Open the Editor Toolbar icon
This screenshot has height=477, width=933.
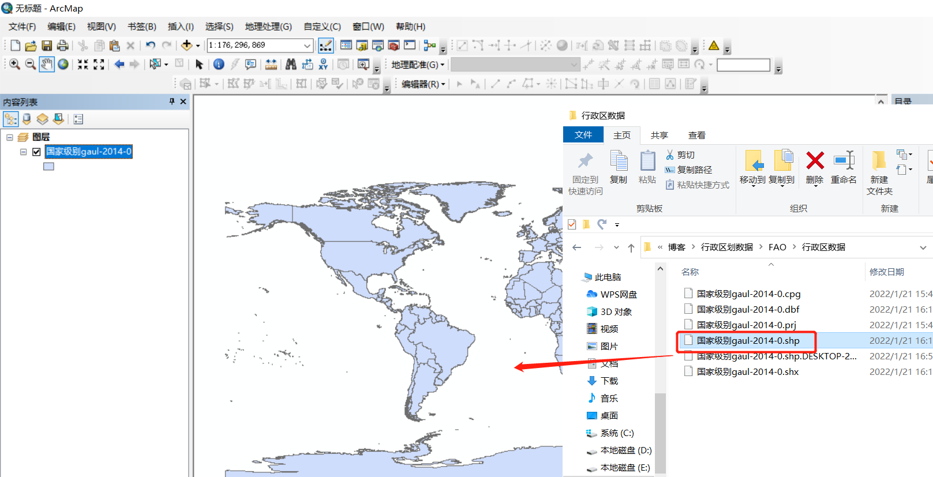(x=325, y=46)
